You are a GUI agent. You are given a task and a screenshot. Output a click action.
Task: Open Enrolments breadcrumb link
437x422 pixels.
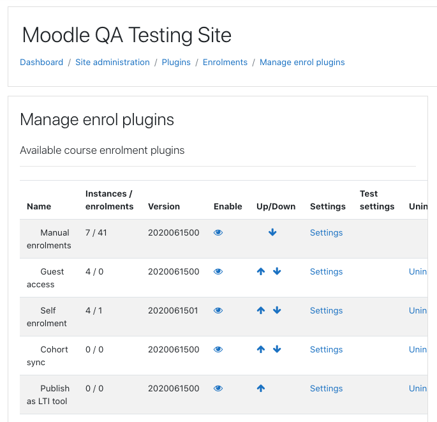[225, 62]
